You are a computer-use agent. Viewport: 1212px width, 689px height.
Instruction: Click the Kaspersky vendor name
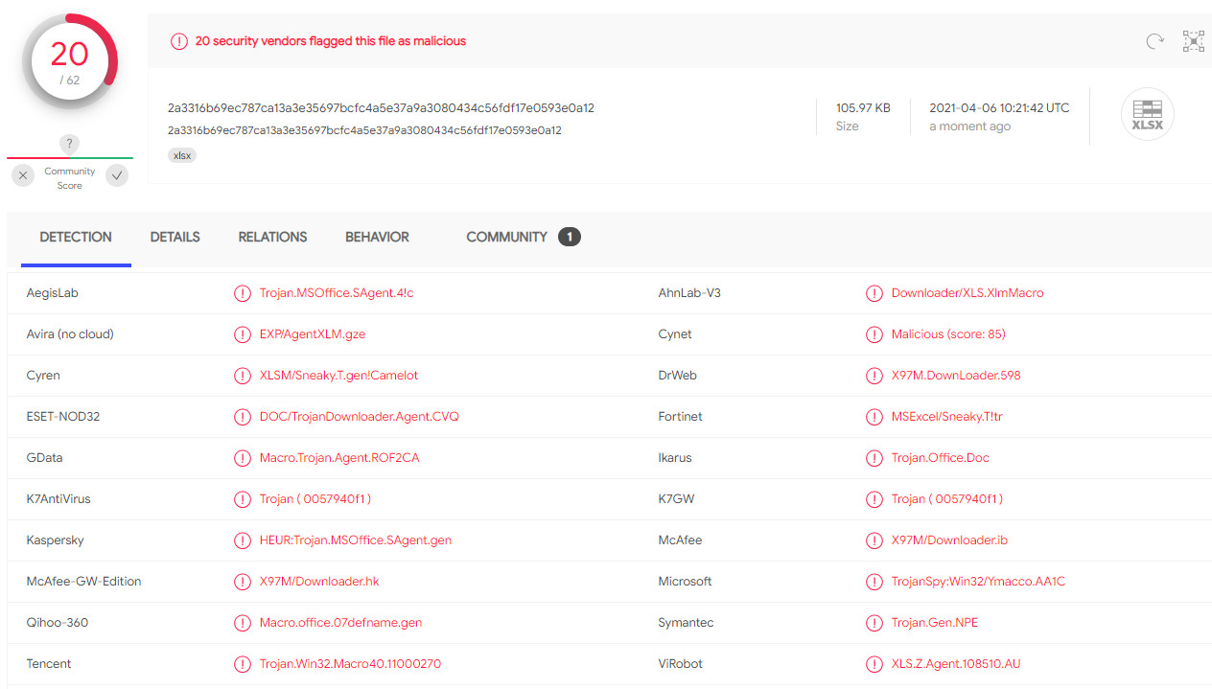pos(56,540)
